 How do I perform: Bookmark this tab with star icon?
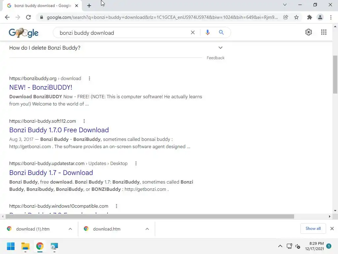pyautogui.click(x=296, y=17)
